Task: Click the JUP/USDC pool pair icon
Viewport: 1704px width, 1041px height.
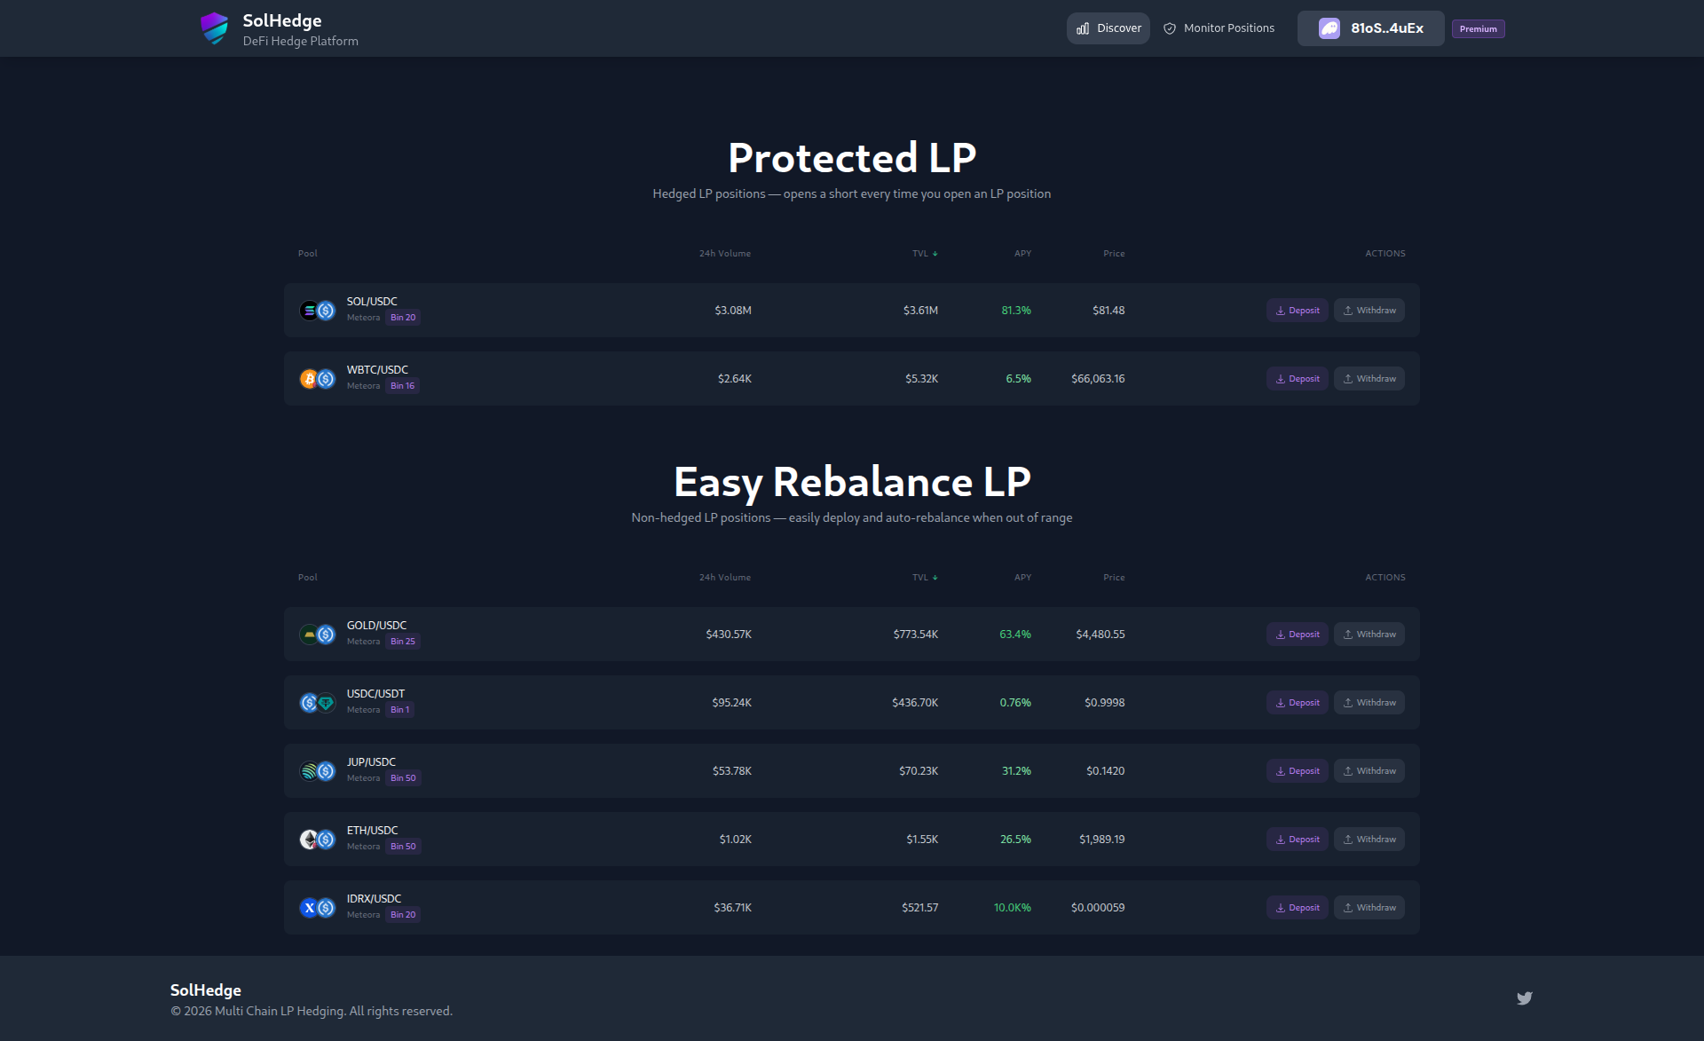Action: [x=317, y=770]
